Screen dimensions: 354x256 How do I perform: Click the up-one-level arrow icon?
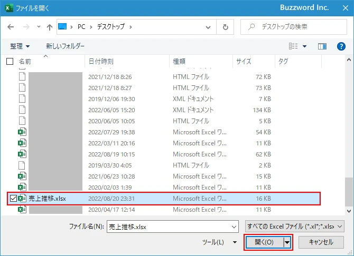[49, 27]
